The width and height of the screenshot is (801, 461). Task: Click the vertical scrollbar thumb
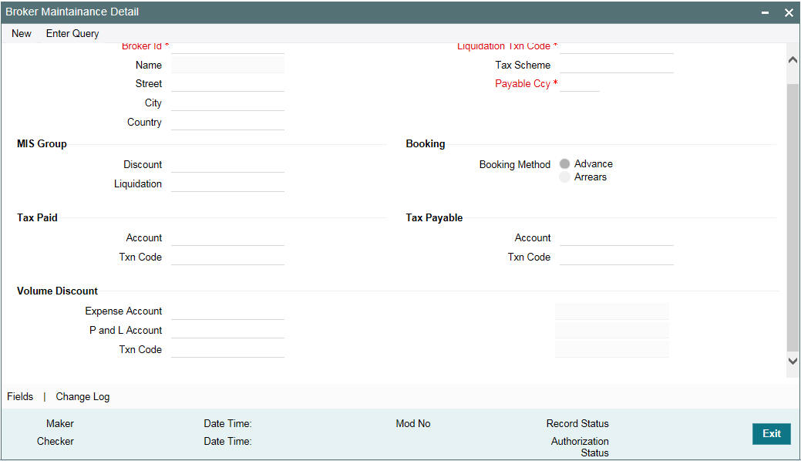tap(793, 217)
